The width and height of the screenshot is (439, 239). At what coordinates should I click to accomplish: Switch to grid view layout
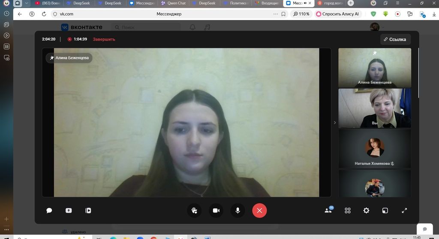348,210
